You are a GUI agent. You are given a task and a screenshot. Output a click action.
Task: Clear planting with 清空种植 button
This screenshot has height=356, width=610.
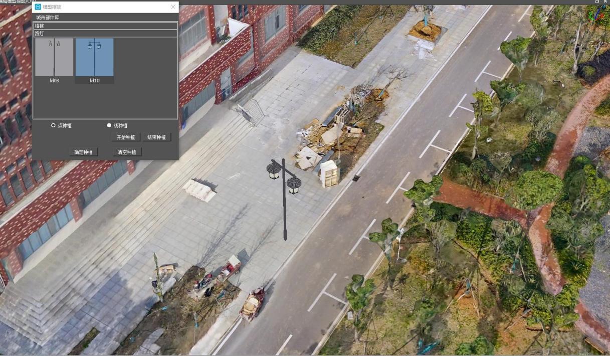127,152
